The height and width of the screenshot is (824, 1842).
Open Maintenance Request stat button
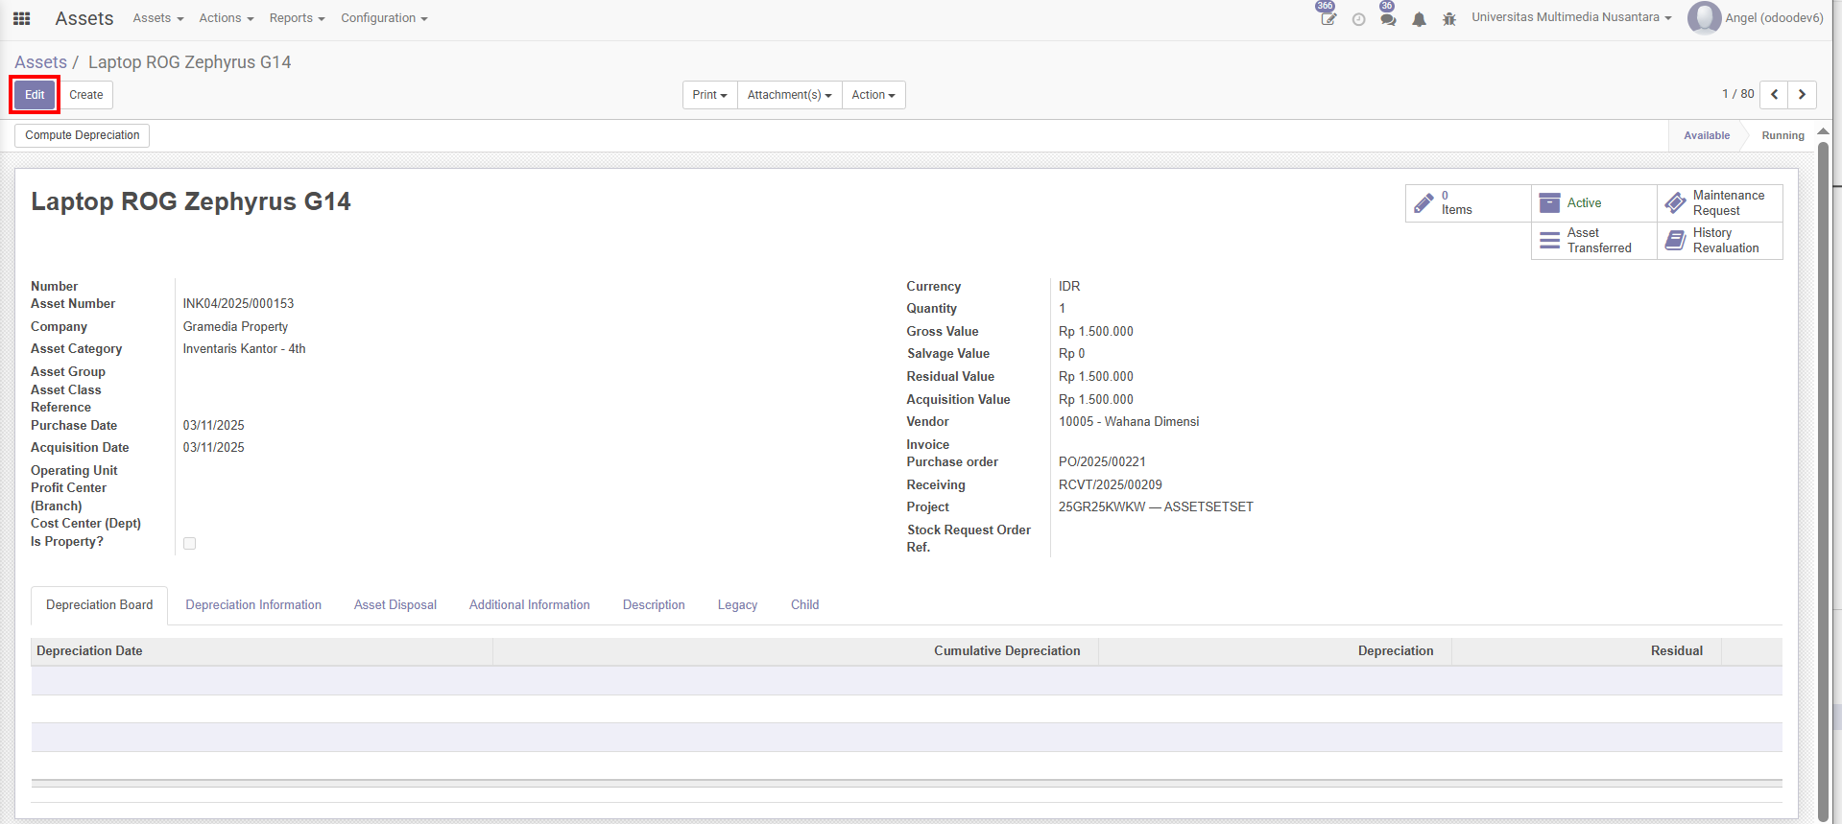[1719, 202]
